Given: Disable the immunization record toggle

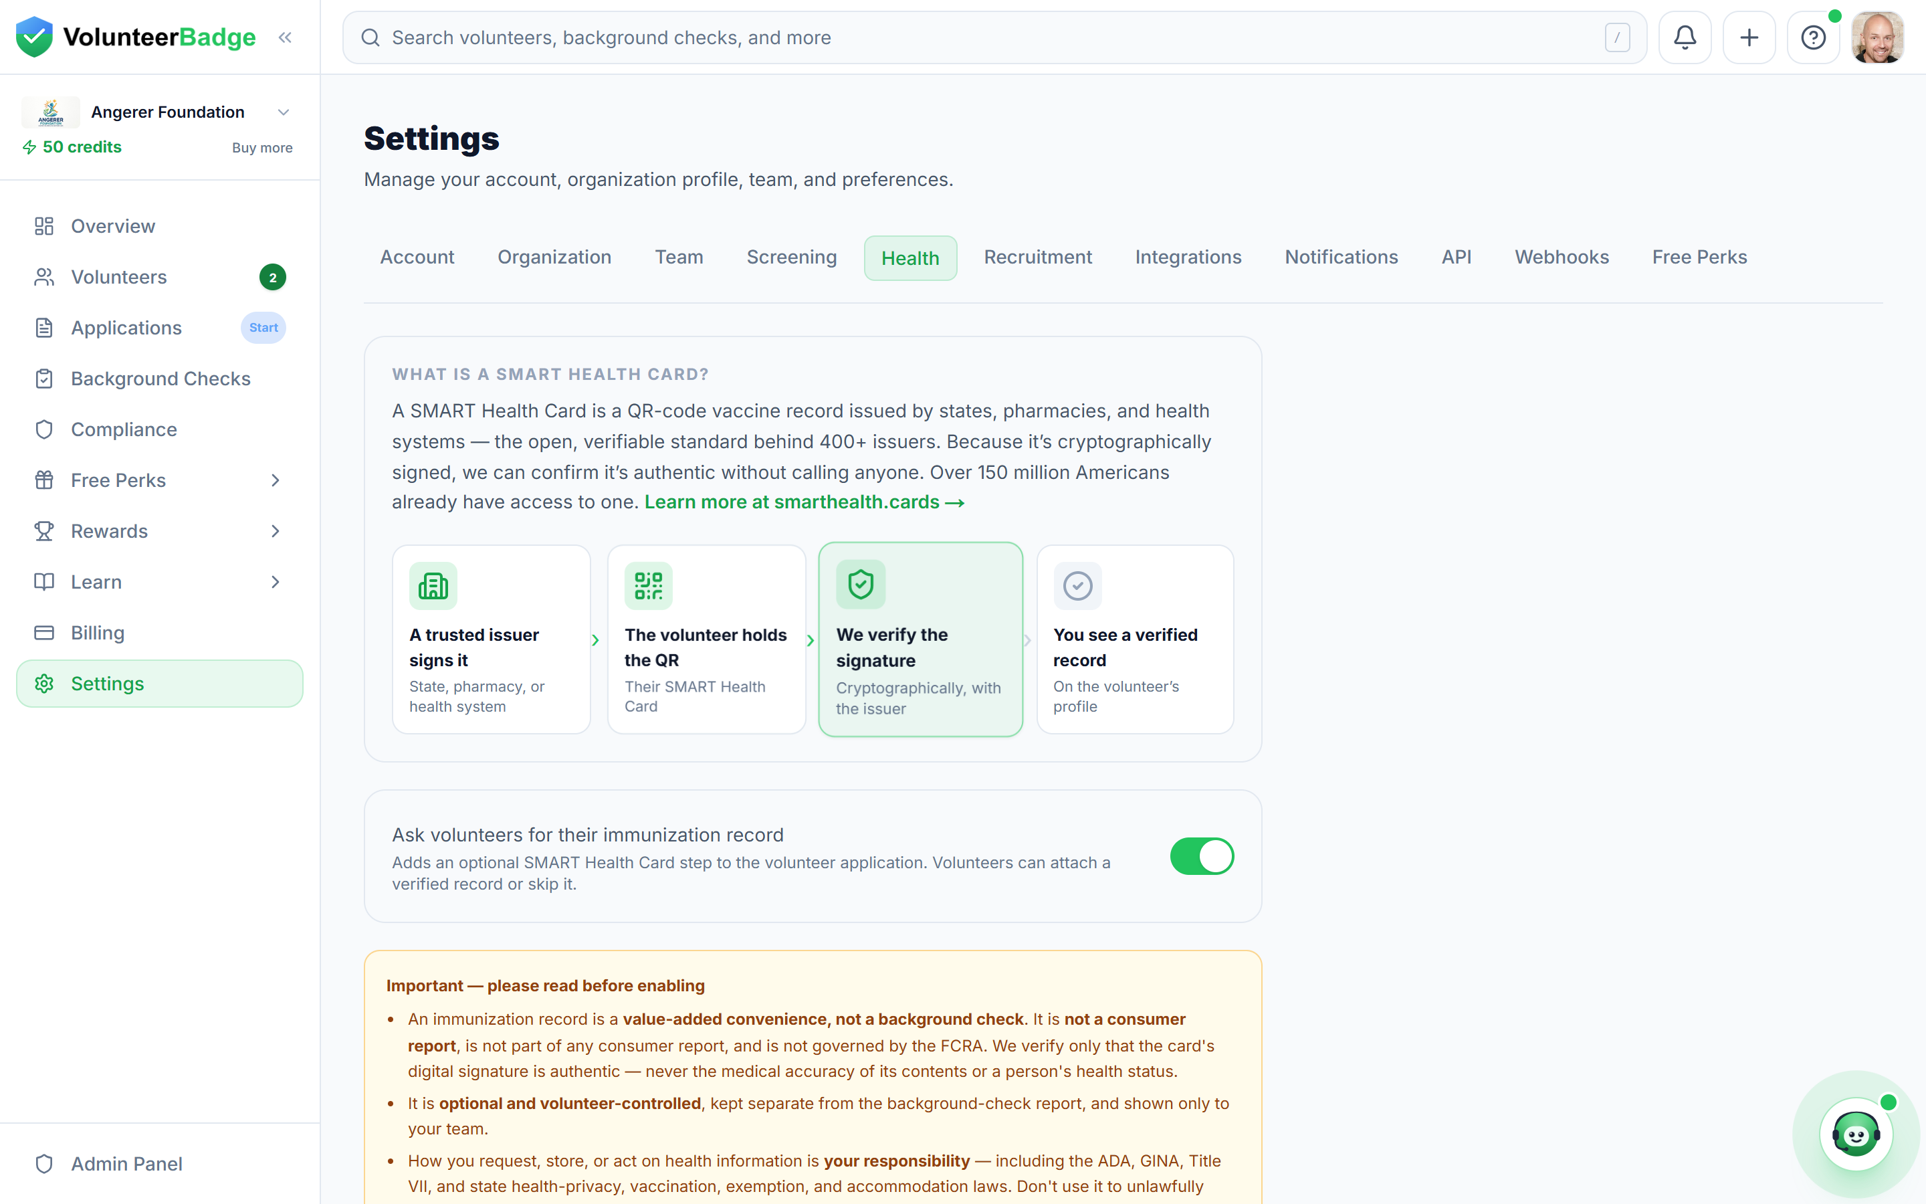Looking at the screenshot, I should [x=1202, y=856].
